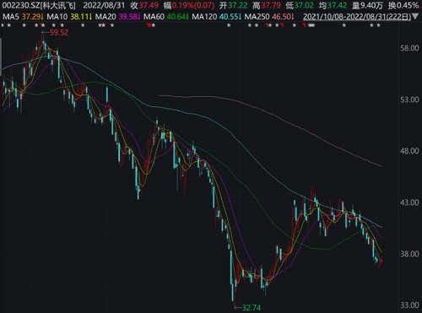Select the MA60 label in the indicator row
This screenshot has width=422, height=313.
coord(154,17)
